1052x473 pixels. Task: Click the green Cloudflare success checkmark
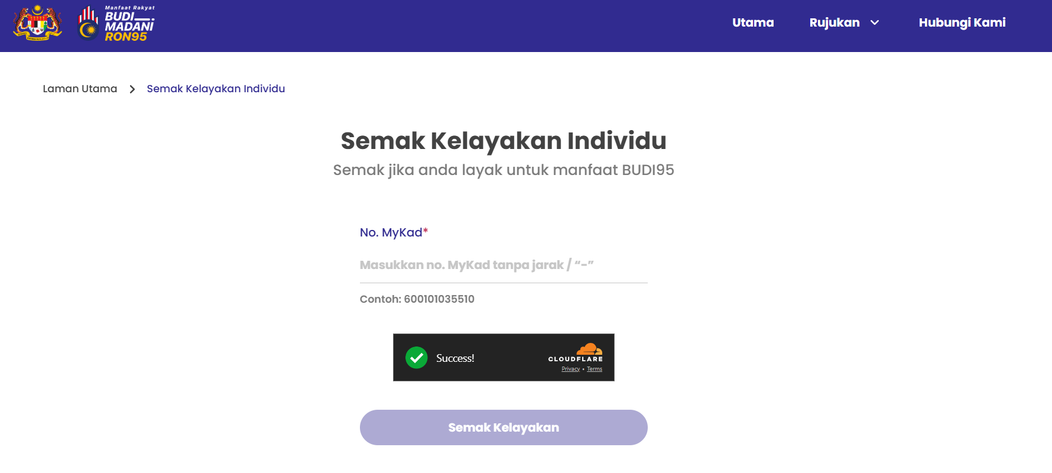tap(417, 358)
